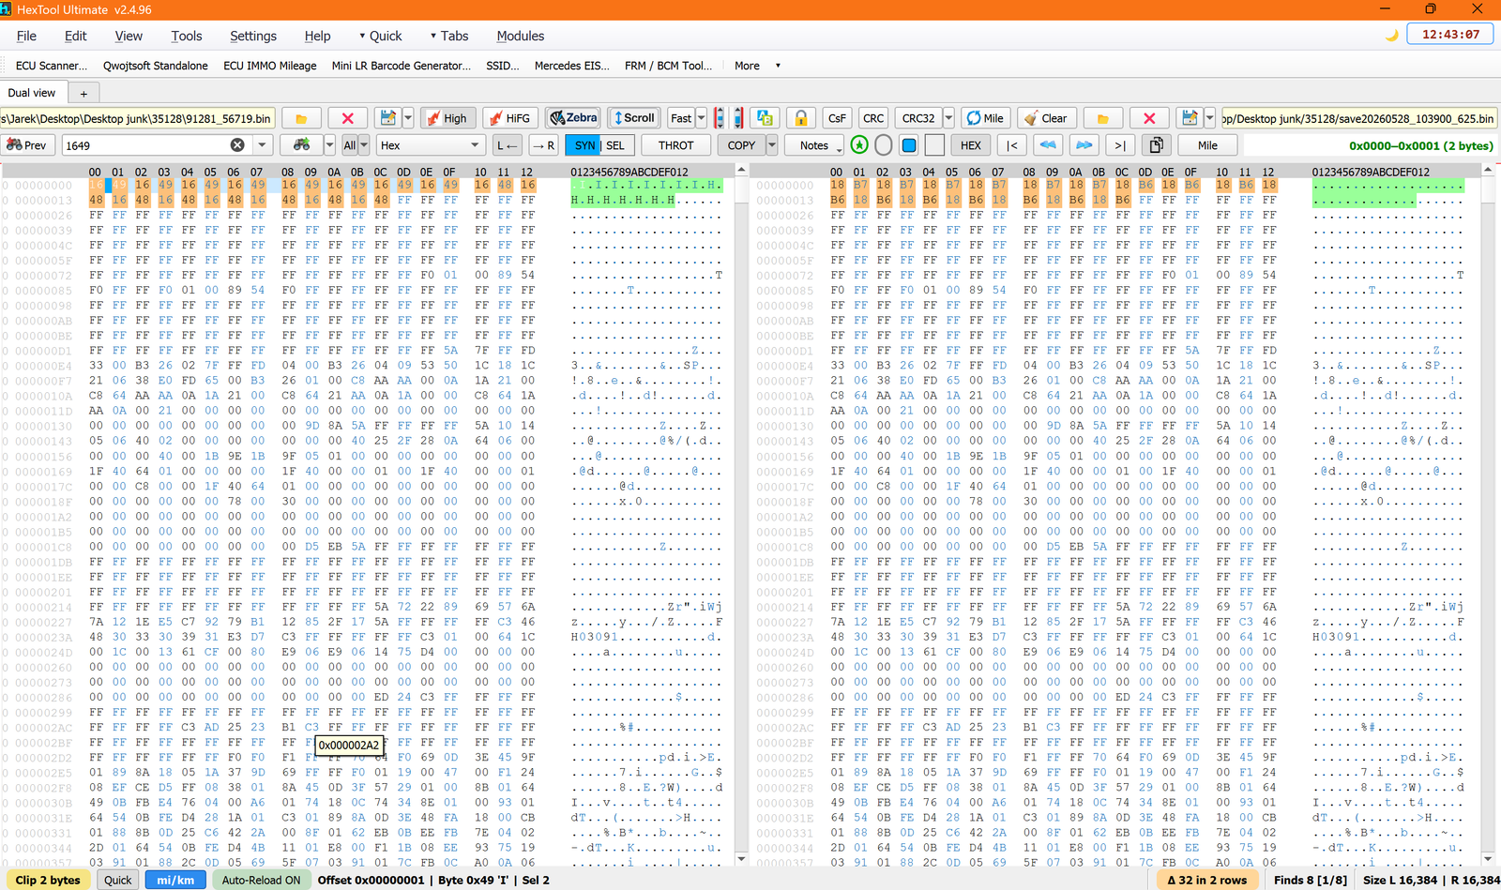Viewport: 1501px width, 890px height.
Task: Pick the white color swatch
Action: pos(934,145)
